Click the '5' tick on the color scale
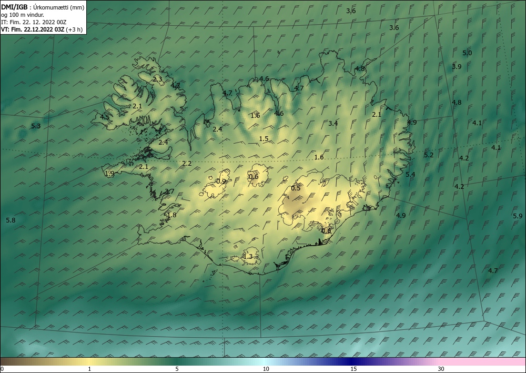This screenshot has width=526, height=373. pyautogui.click(x=177, y=369)
